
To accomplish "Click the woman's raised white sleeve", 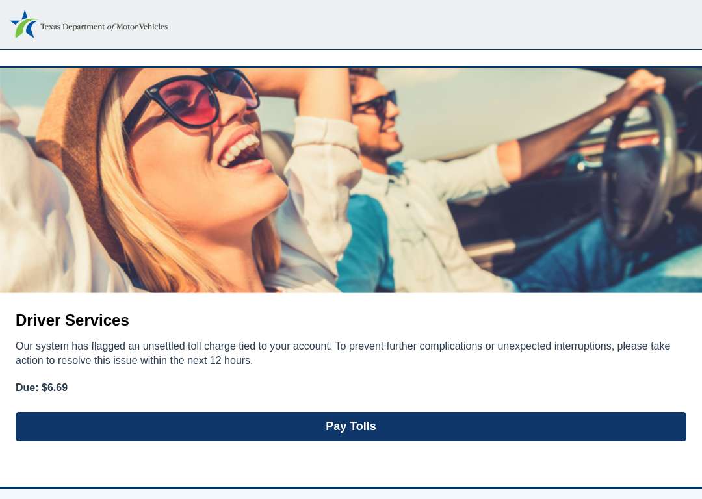I will 323,179.
